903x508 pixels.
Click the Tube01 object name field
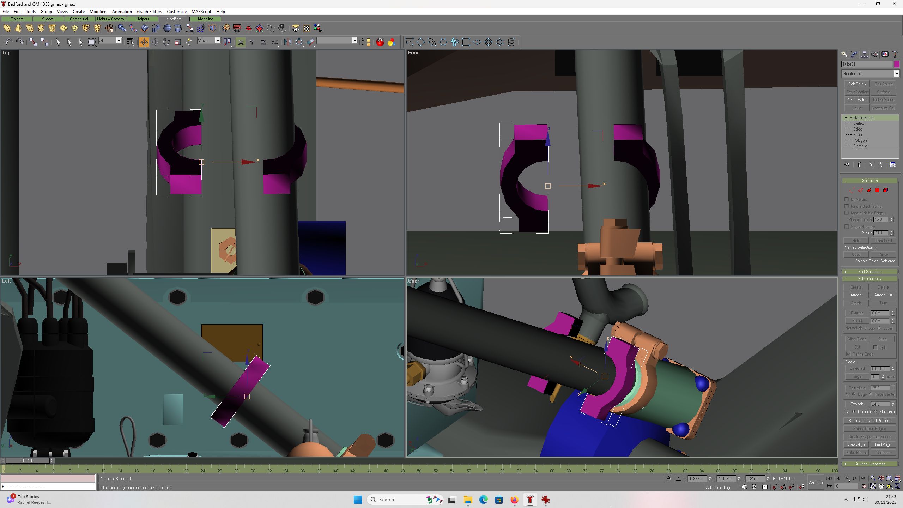[867, 64]
